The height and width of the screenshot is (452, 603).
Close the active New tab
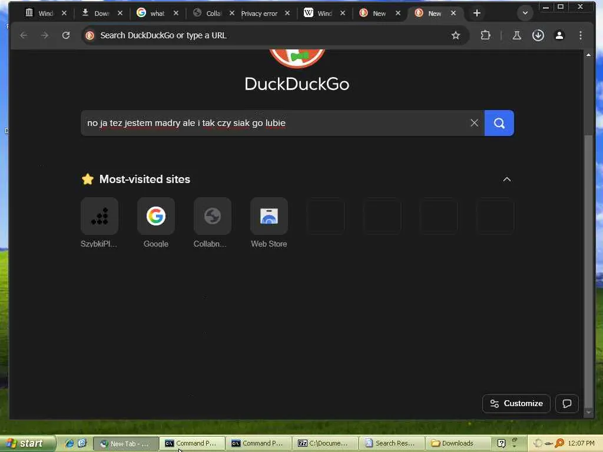(453, 13)
